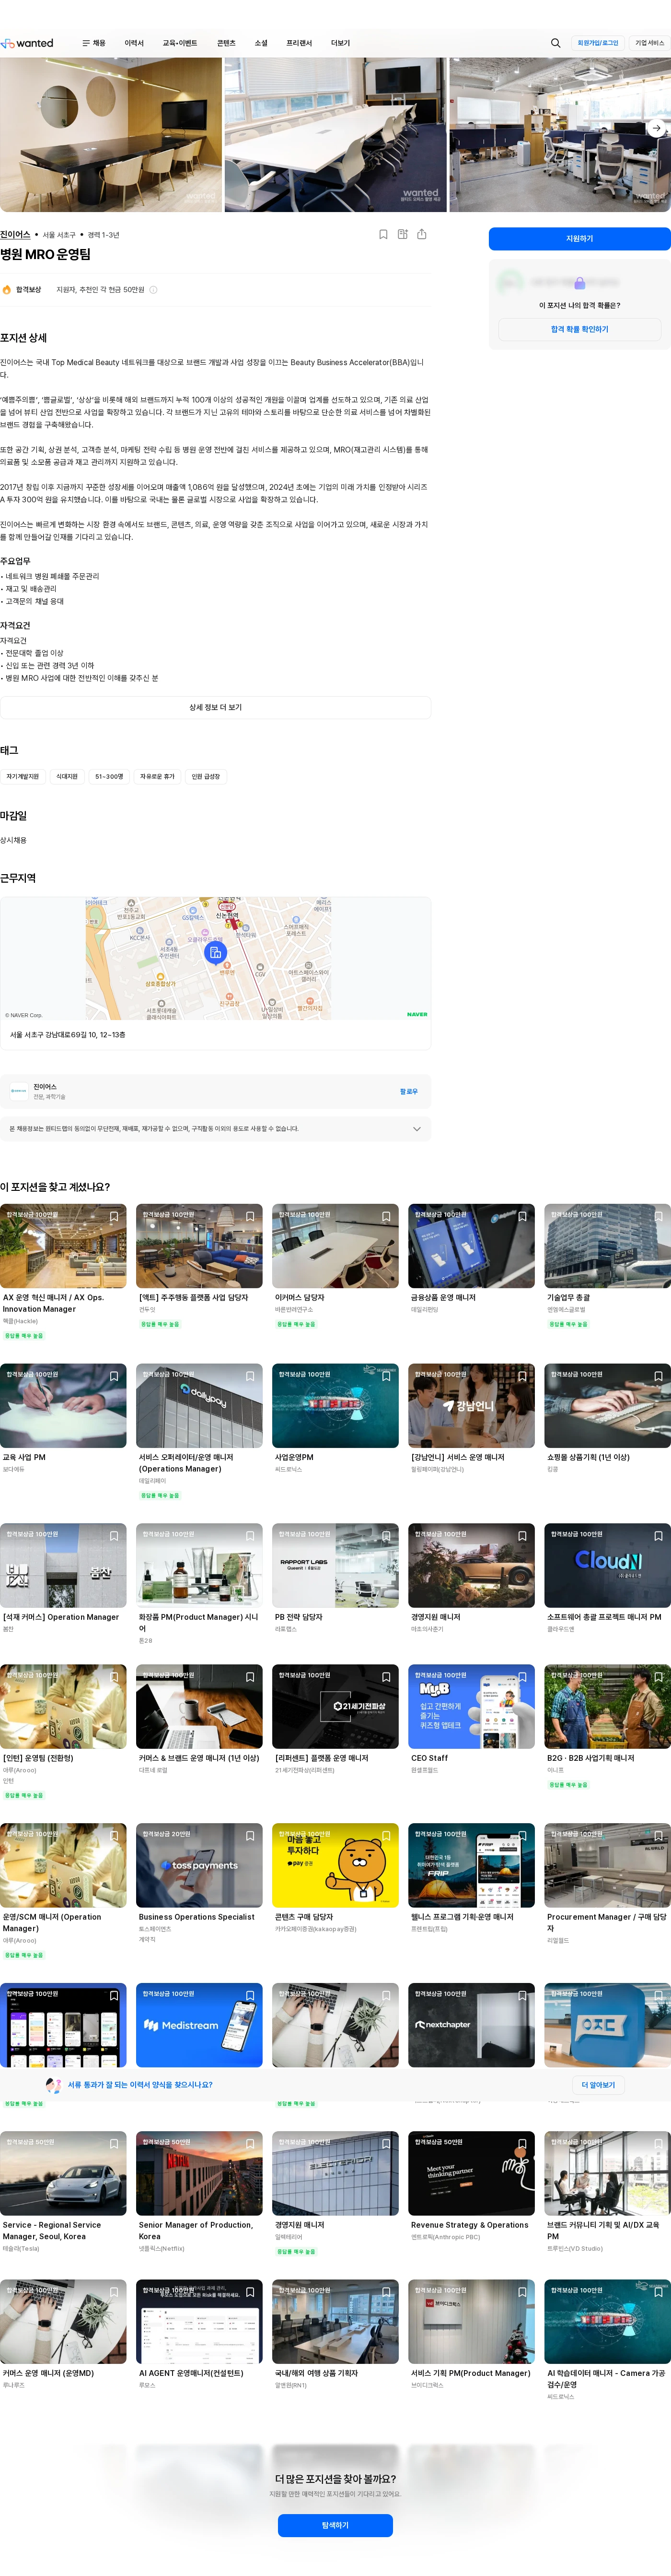The image size is (671, 2576).
Task: Expand the copyright notice chevron
Action: click(x=416, y=1129)
